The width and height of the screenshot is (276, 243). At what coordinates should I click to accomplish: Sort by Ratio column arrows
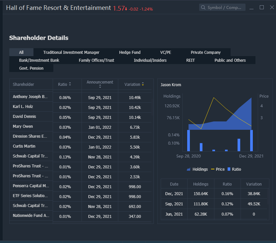[70, 85]
